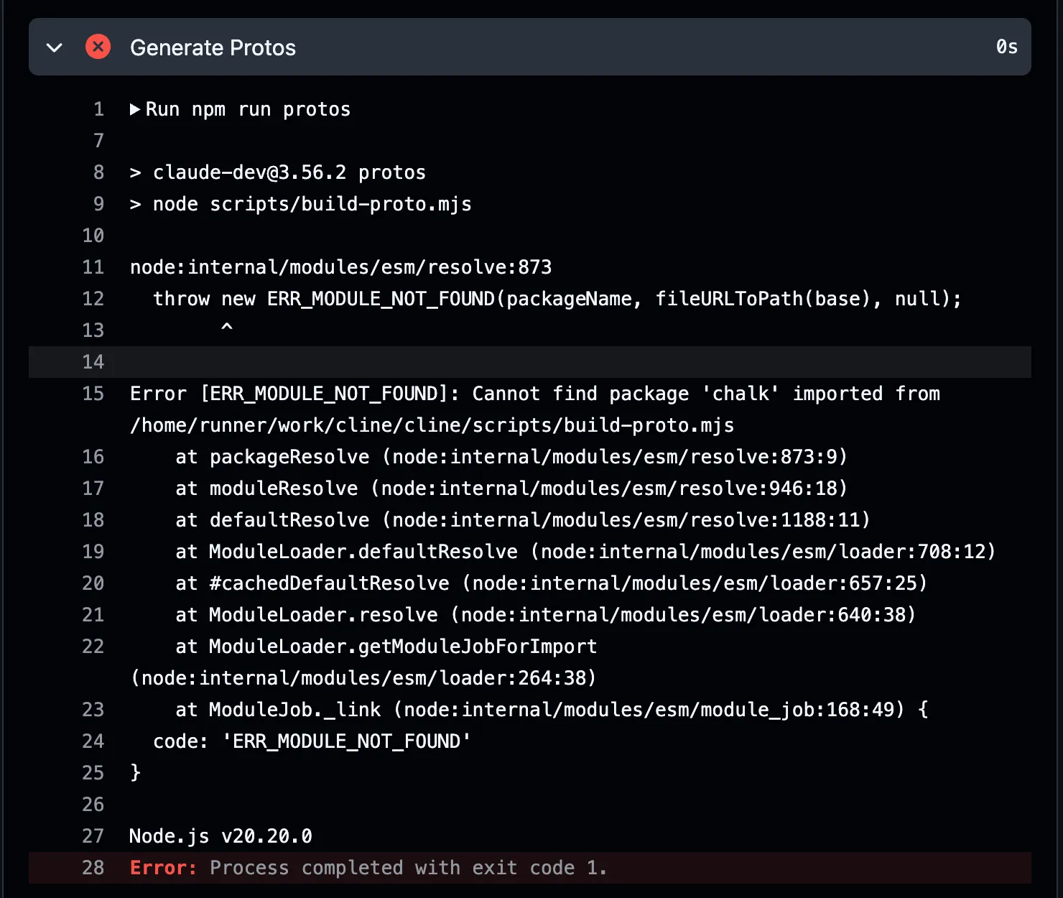
Task: Click line number 12 link
Action: 93,300
